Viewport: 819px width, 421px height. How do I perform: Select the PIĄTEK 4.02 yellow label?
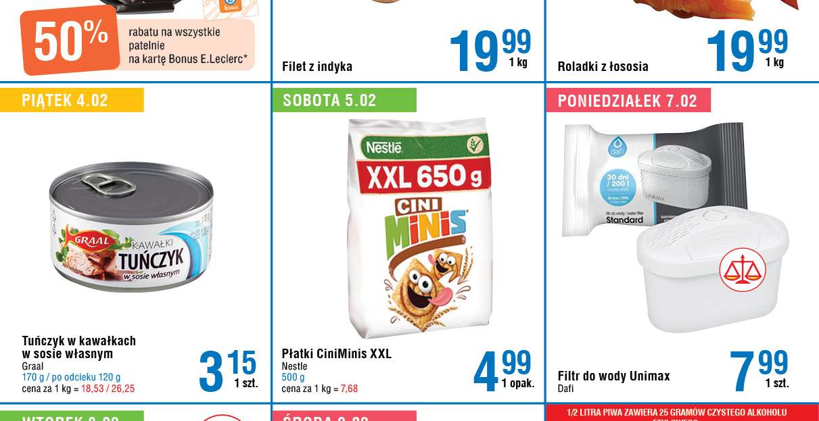pos(72,100)
